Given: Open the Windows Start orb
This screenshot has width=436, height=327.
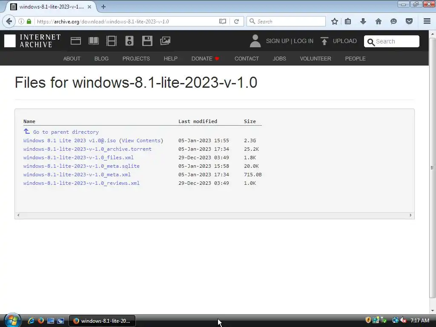Looking at the screenshot, I should pos(12,320).
